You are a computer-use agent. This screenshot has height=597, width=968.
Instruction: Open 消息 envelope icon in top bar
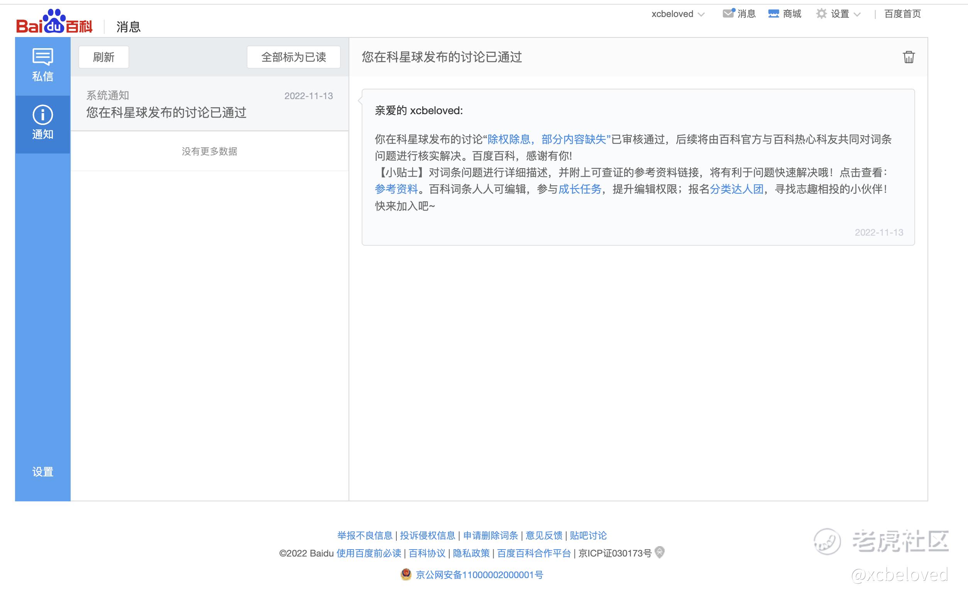(728, 13)
